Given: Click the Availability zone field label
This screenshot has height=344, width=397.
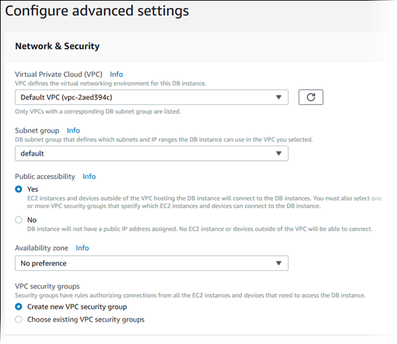Looking at the screenshot, I should pos(42,248).
